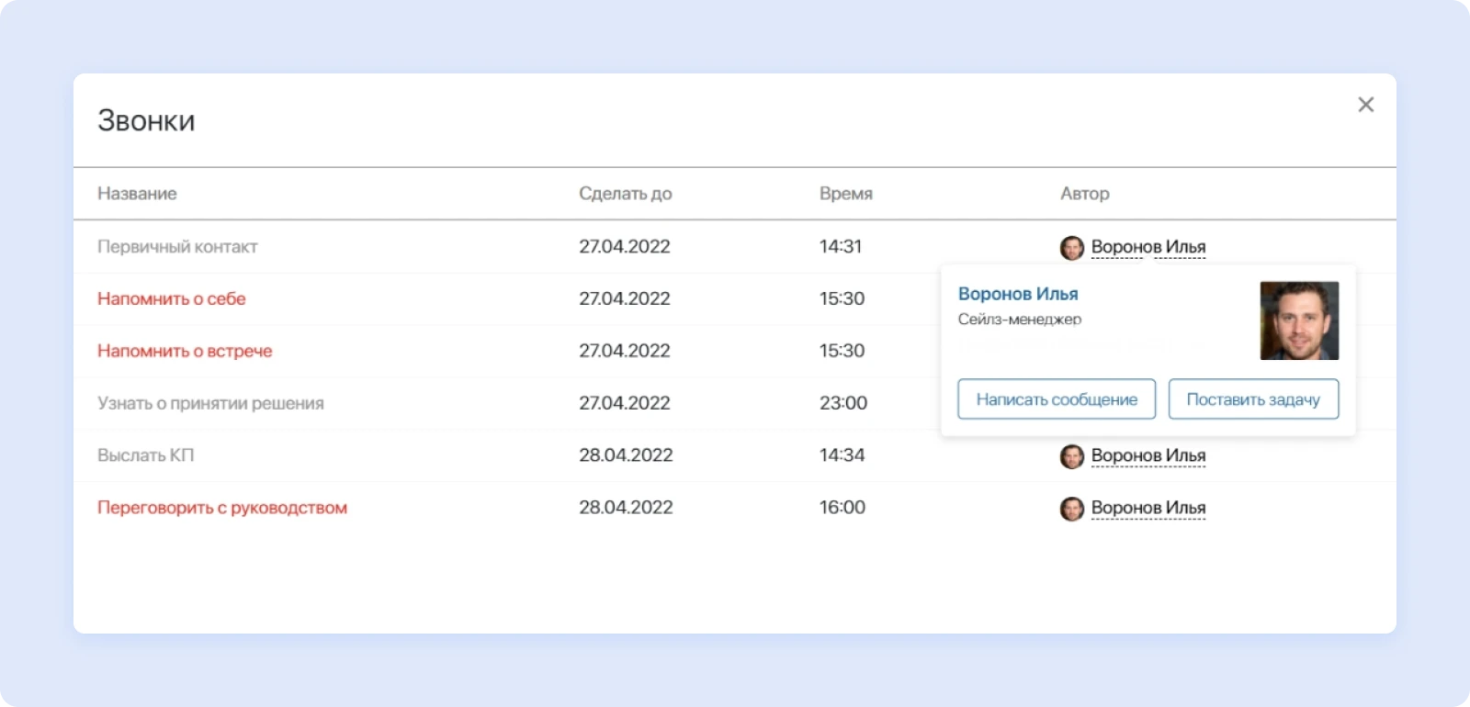The width and height of the screenshot is (1470, 707).
Task: Click the Написать сообщение button
Action: tap(1056, 399)
